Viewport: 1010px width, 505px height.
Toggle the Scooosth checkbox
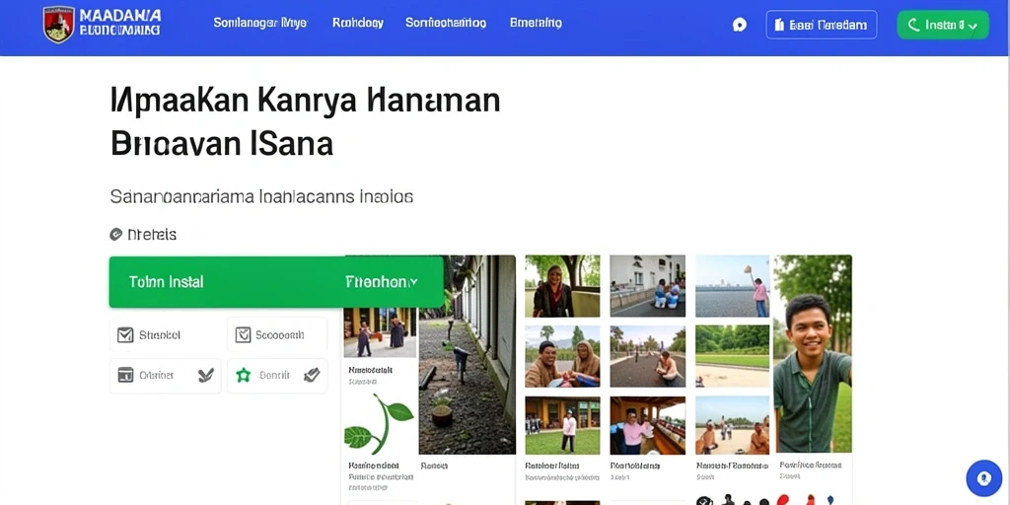[243, 335]
